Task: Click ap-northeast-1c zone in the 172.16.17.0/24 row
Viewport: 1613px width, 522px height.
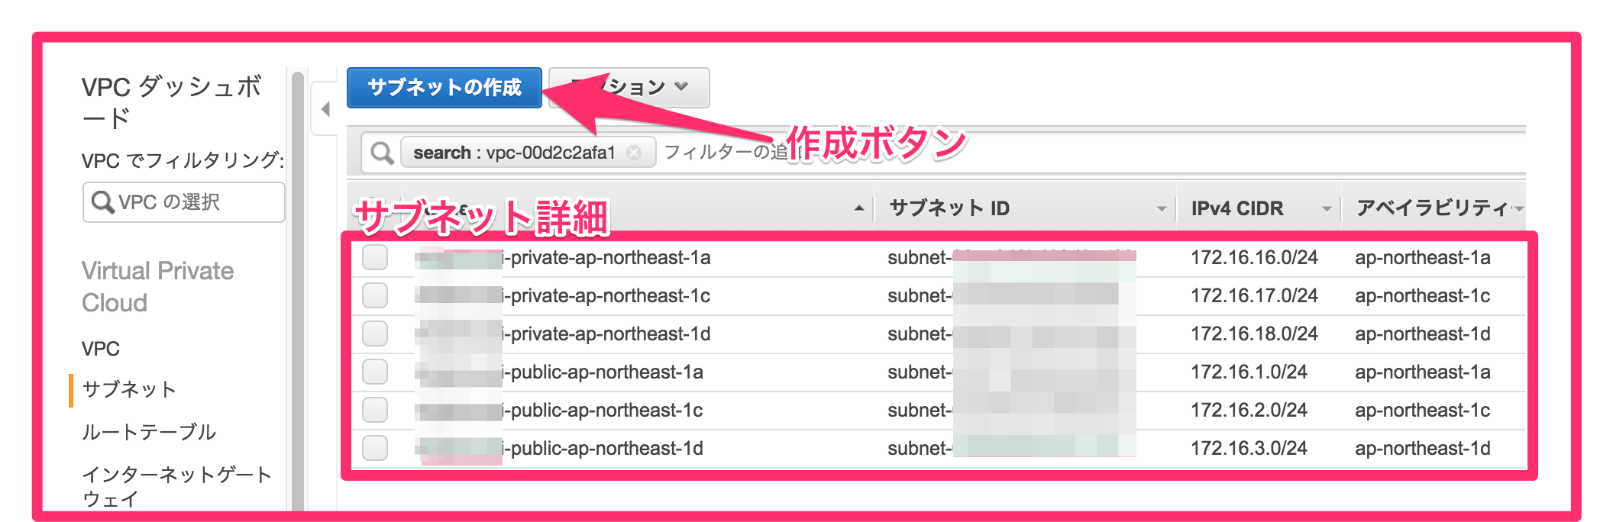Action: coord(1423,296)
